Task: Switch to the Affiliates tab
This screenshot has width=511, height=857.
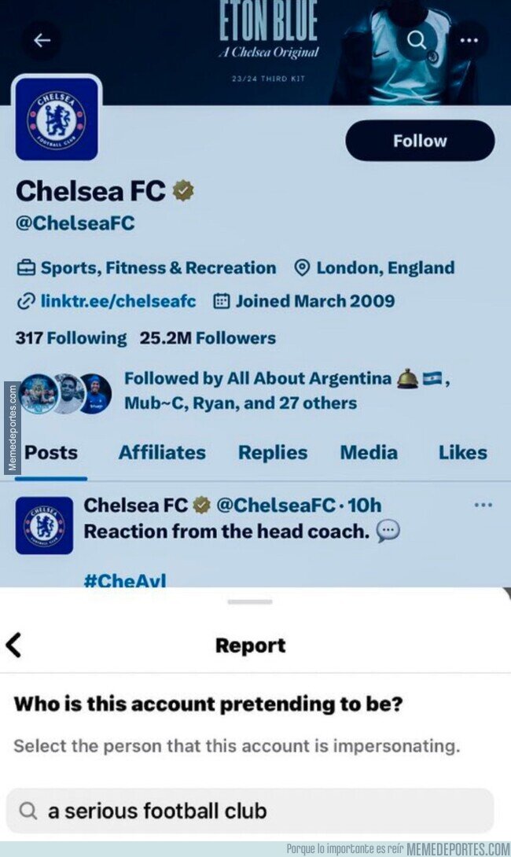Action: (x=162, y=453)
